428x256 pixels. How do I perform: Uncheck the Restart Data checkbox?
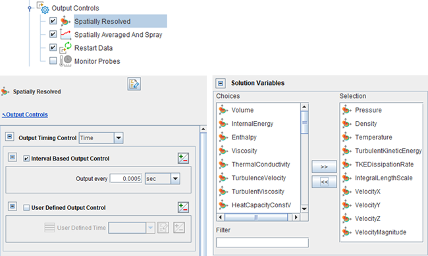pos(53,47)
